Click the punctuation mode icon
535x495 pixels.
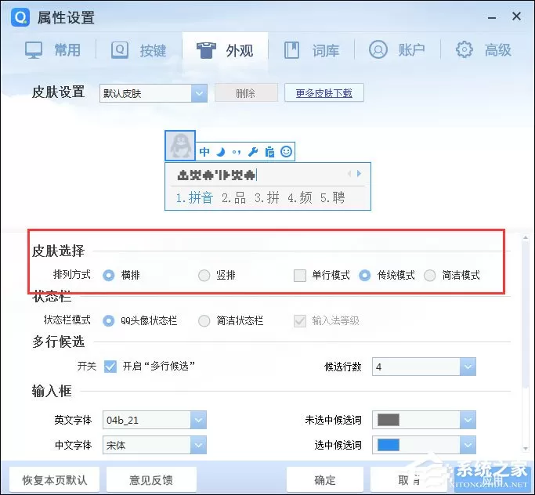237,152
